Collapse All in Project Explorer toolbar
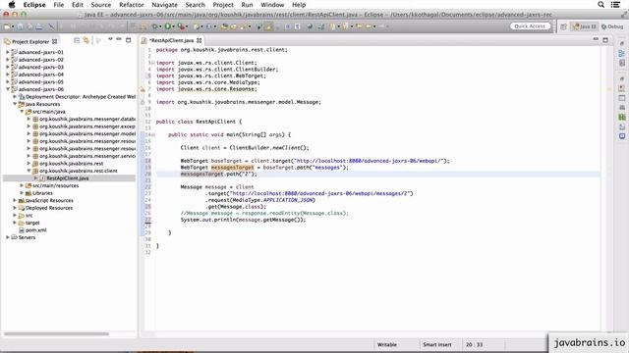Image resolution: width=629 pixels, height=353 pixels. (77, 40)
